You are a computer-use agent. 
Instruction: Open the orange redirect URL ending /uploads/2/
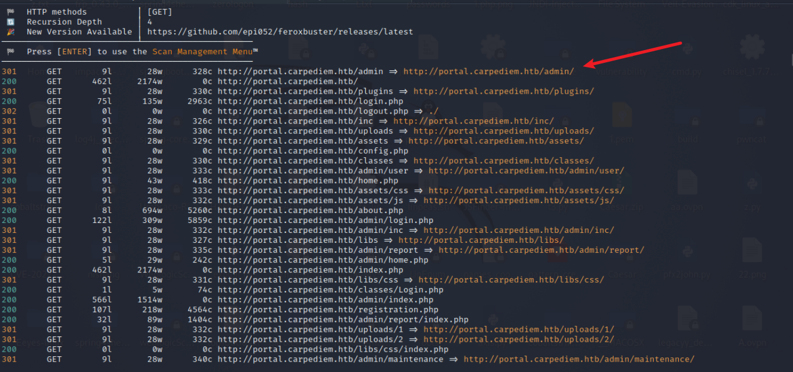tap(519, 338)
